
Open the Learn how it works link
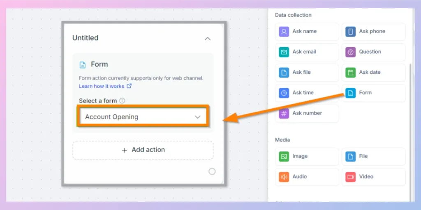point(102,86)
